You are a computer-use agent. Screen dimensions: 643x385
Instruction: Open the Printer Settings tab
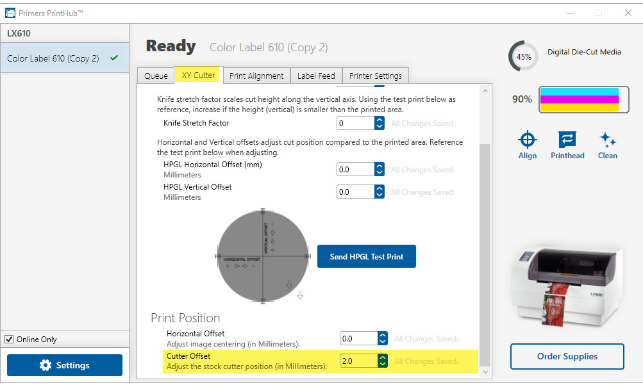coord(376,76)
